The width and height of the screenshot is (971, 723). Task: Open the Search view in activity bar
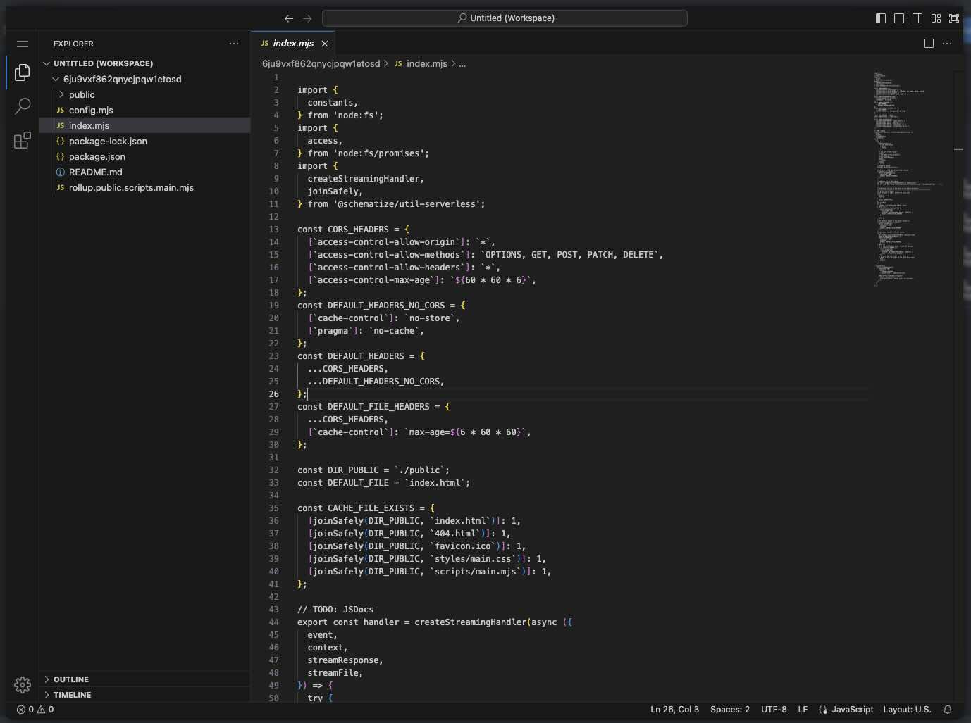(x=23, y=106)
